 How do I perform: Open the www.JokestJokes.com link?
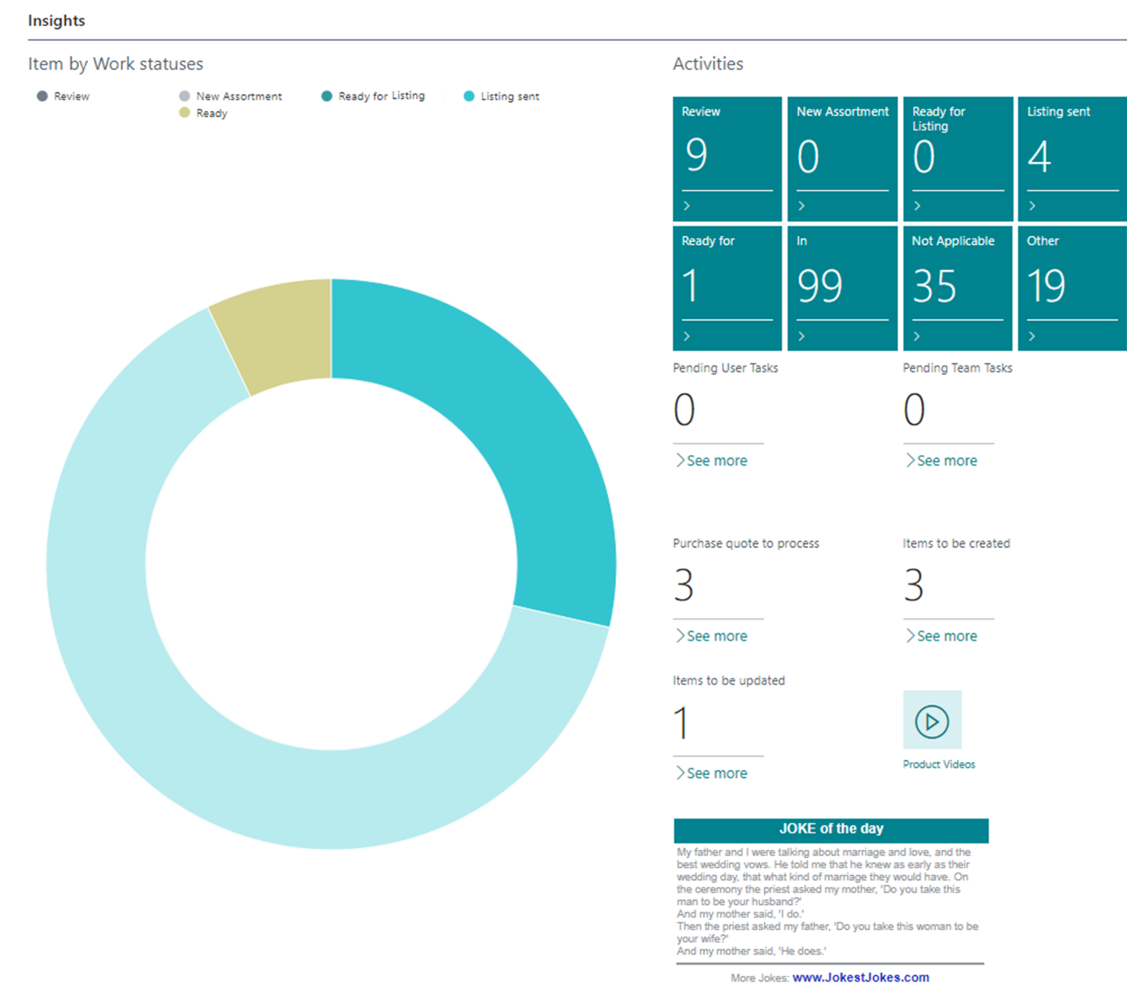point(860,978)
